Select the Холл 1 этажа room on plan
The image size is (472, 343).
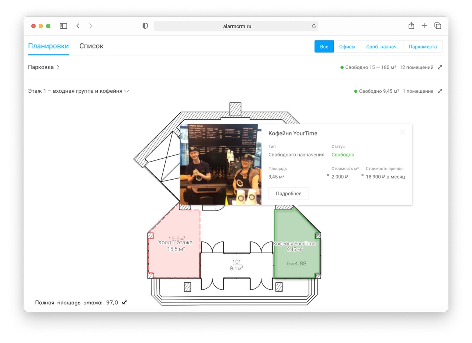tap(174, 244)
